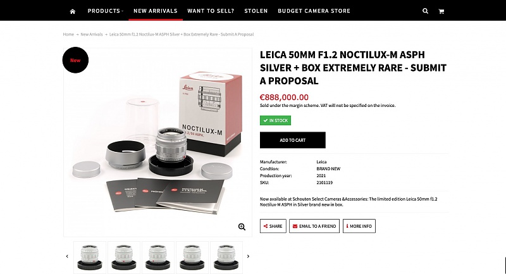This screenshot has height=274, width=506.
Task: Select the third lens thumbnail
Action: click(x=158, y=257)
